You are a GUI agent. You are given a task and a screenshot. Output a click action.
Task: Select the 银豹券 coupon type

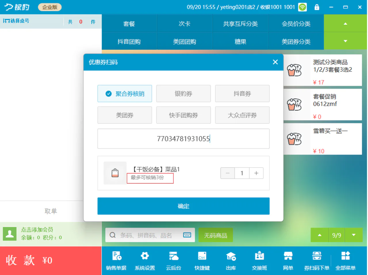click(x=183, y=93)
